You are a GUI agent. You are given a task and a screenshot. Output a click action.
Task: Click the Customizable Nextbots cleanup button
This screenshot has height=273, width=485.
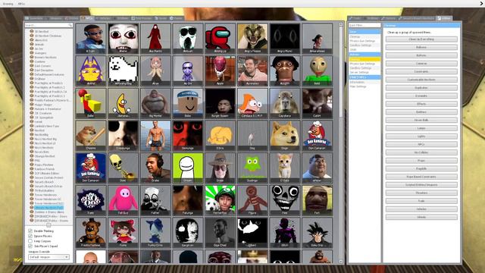point(421,80)
